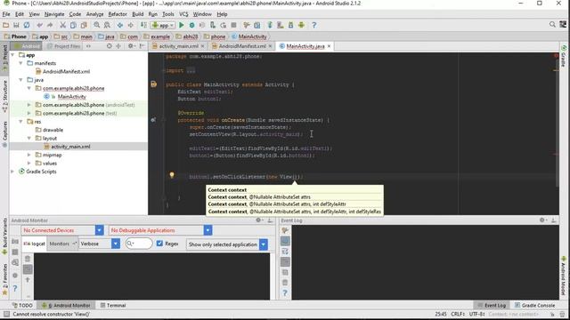This screenshot has height=320, width=570.
Task: Click the Undo arrow icon
Action: 39,25
